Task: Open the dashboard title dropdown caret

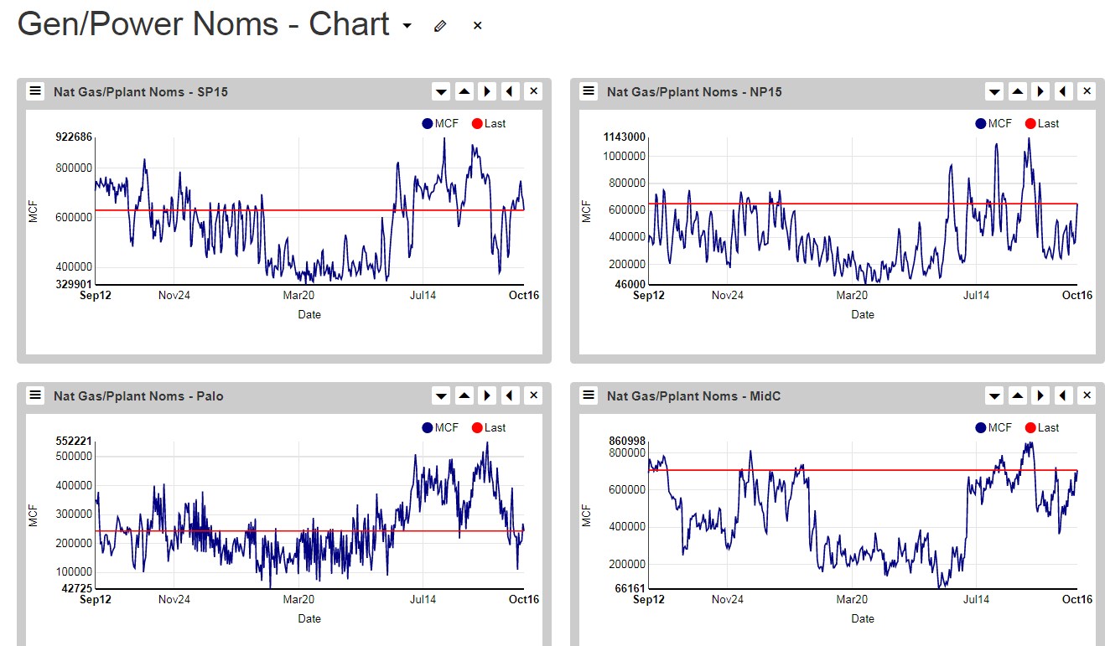Action: click(x=407, y=26)
